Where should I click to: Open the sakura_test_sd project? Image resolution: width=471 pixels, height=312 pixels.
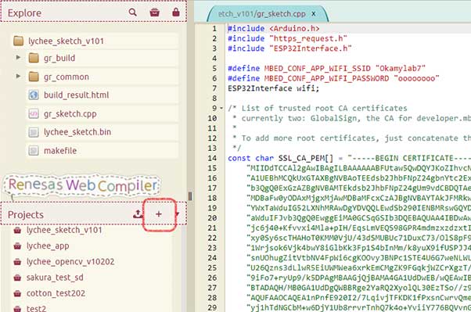(55, 277)
